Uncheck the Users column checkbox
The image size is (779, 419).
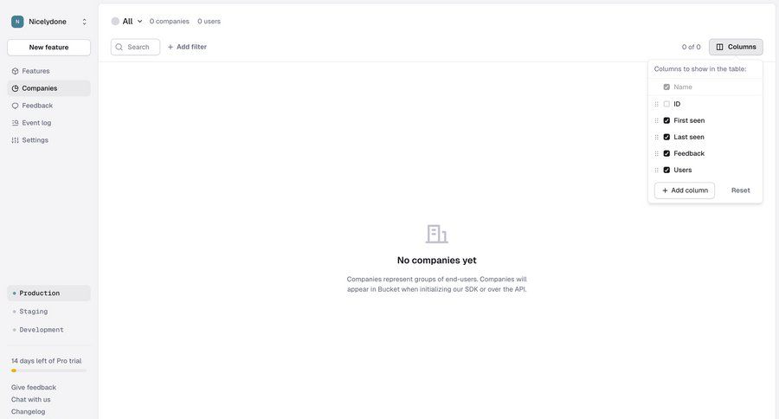[666, 170]
